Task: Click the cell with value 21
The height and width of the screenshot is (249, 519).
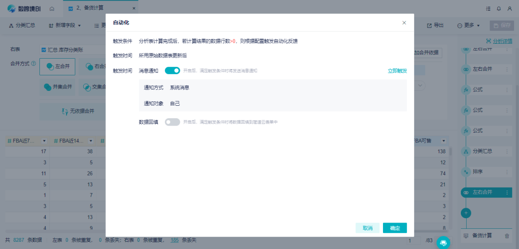Action: pos(444,184)
